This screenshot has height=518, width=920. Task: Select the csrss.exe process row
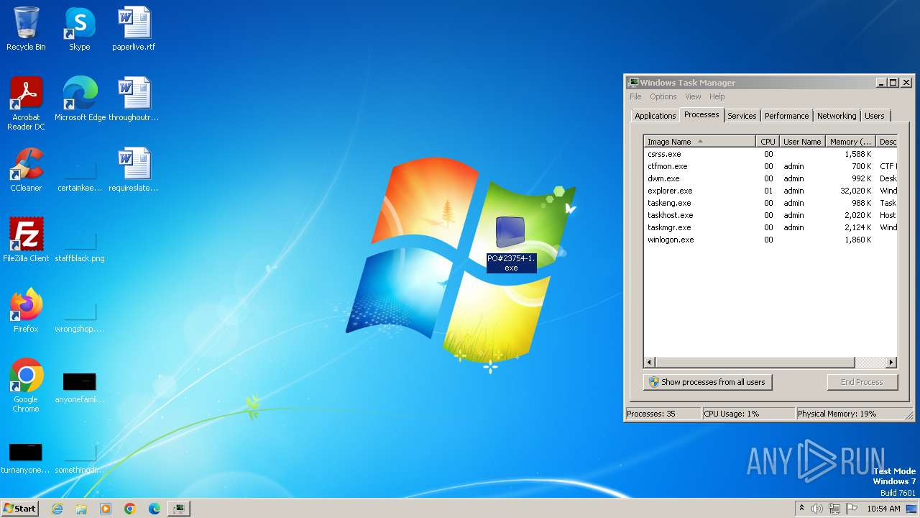[x=770, y=154]
